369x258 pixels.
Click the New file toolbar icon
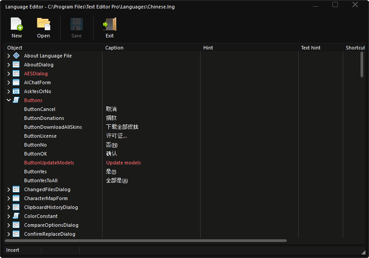16,24
